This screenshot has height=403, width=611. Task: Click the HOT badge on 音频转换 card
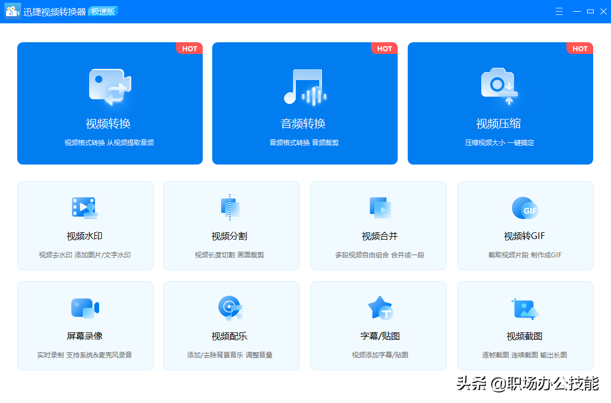click(x=385, y=48)
